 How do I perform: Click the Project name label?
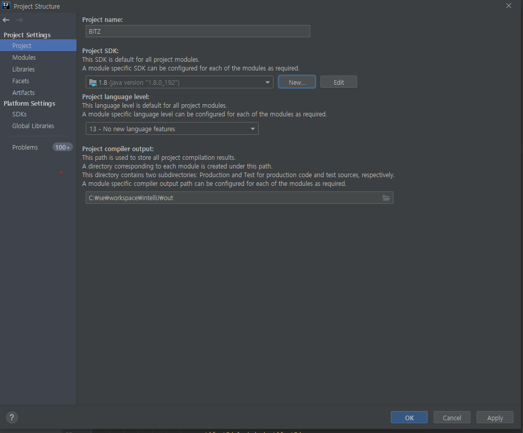(x=102, y=20)
